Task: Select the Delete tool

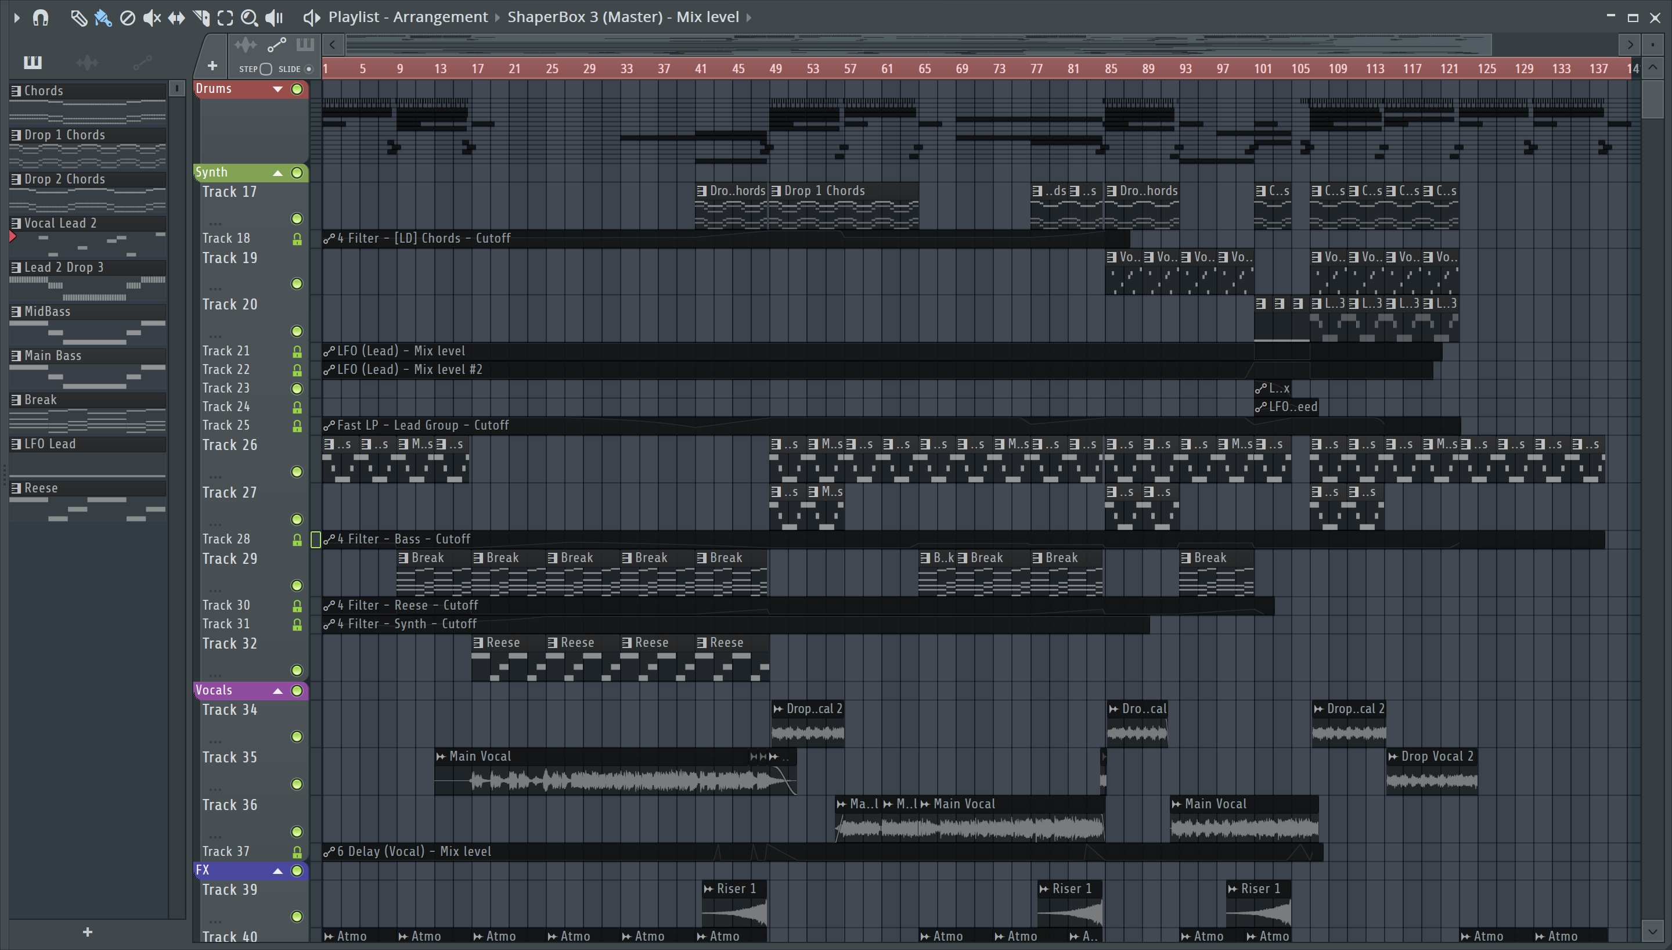Action: point(127,17)
